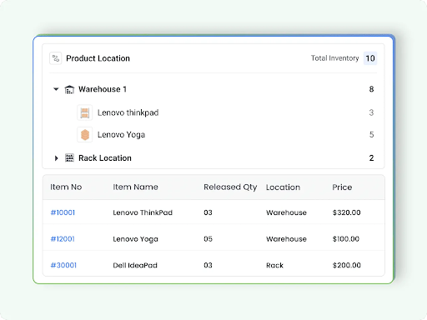Click the Price column header
The image size is (427, 320).
342,187
